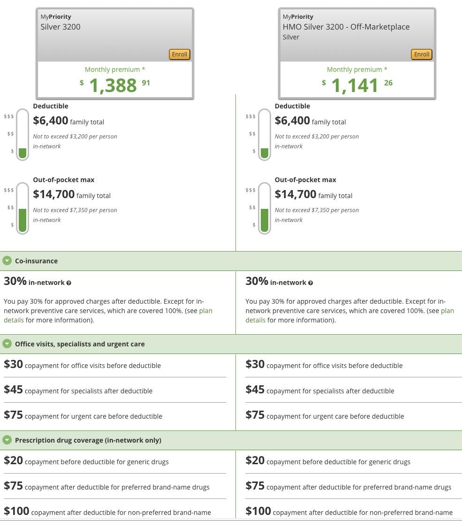This screenshot has height=521, width=462.
Task: Click the Co-insurance section header label
Action: tap(36, 261)
